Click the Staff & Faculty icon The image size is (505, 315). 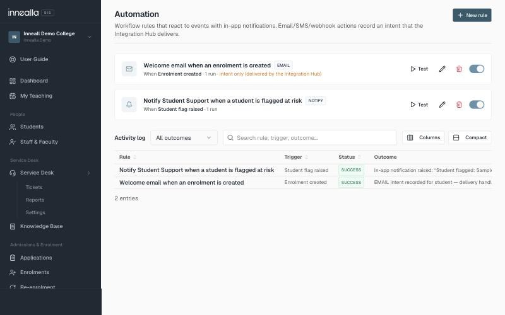coord(13,142)
